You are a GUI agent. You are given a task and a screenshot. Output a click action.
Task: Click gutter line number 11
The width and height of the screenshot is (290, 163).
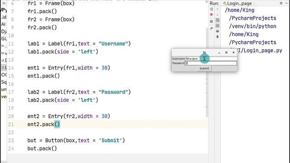pyautogui.click(x=11, y=44)
